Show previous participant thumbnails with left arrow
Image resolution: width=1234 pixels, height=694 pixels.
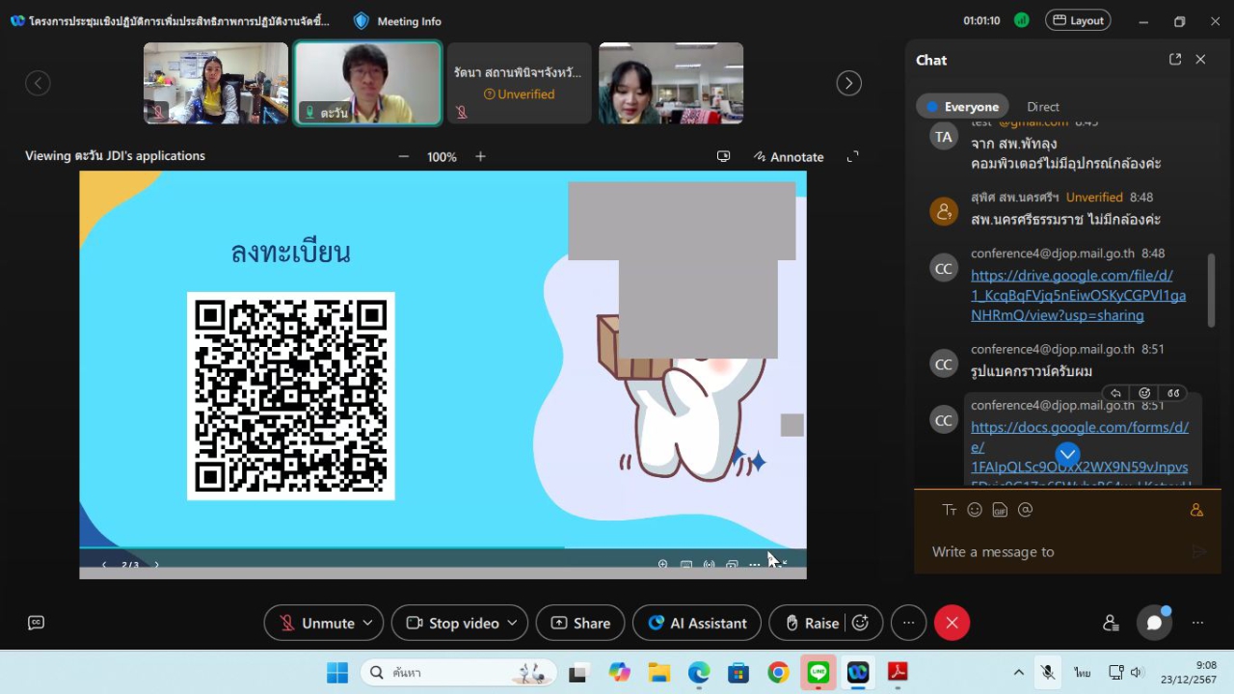pos(38,83)
